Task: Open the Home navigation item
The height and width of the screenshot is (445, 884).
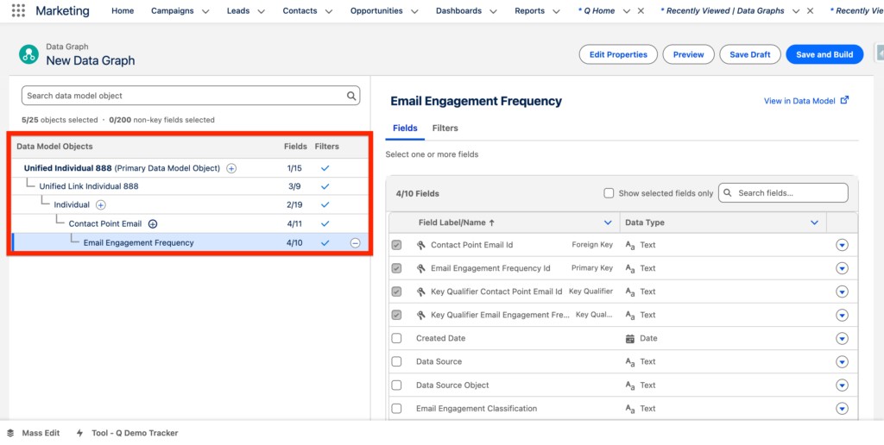Action: coord(123,11)
